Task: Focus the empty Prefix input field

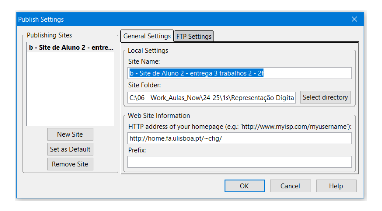Action: pyautogui.click(x=239, y=162)
